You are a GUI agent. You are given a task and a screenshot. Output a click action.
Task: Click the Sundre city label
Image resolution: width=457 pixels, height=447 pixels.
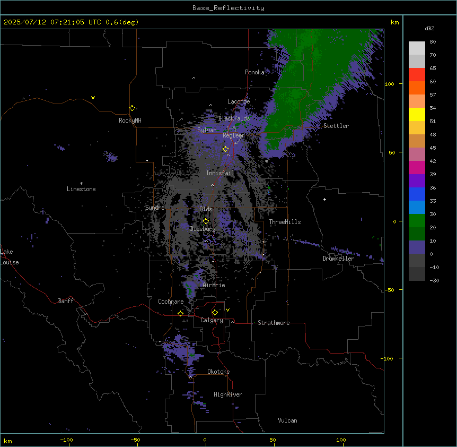point(155,208)
